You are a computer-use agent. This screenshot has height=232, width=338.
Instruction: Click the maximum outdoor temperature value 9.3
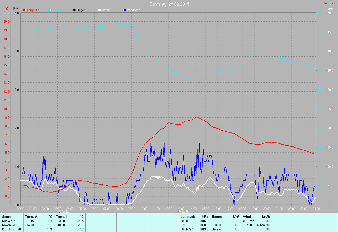50,225
